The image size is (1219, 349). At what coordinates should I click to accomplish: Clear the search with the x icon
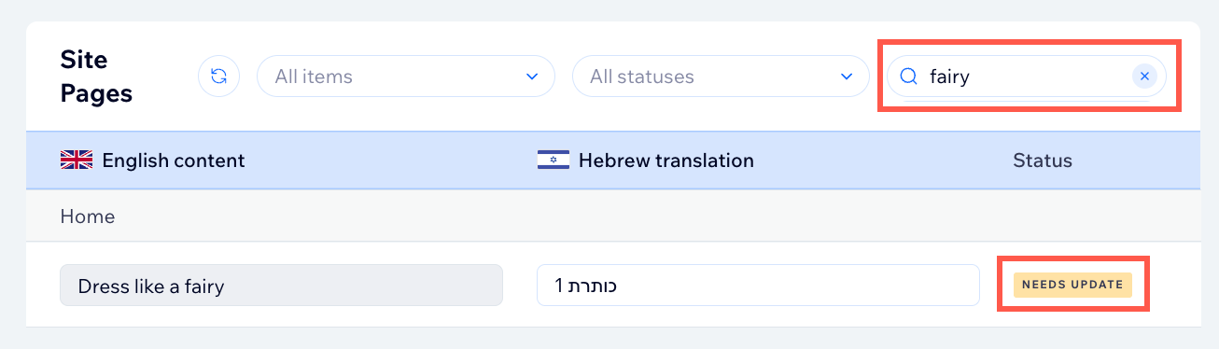point(1144,77)
